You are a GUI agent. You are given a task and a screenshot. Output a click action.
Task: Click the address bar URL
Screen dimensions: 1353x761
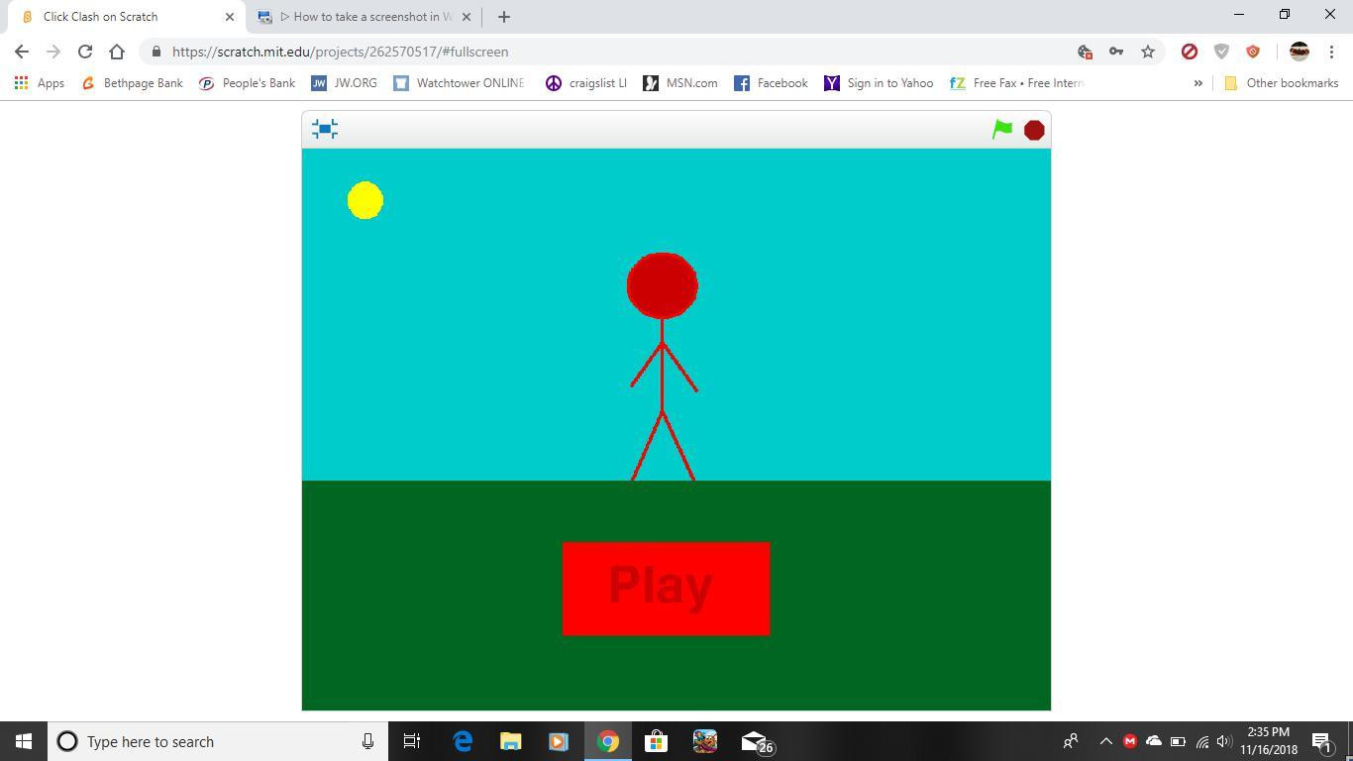pyautogui.click(x=340, y=52)
